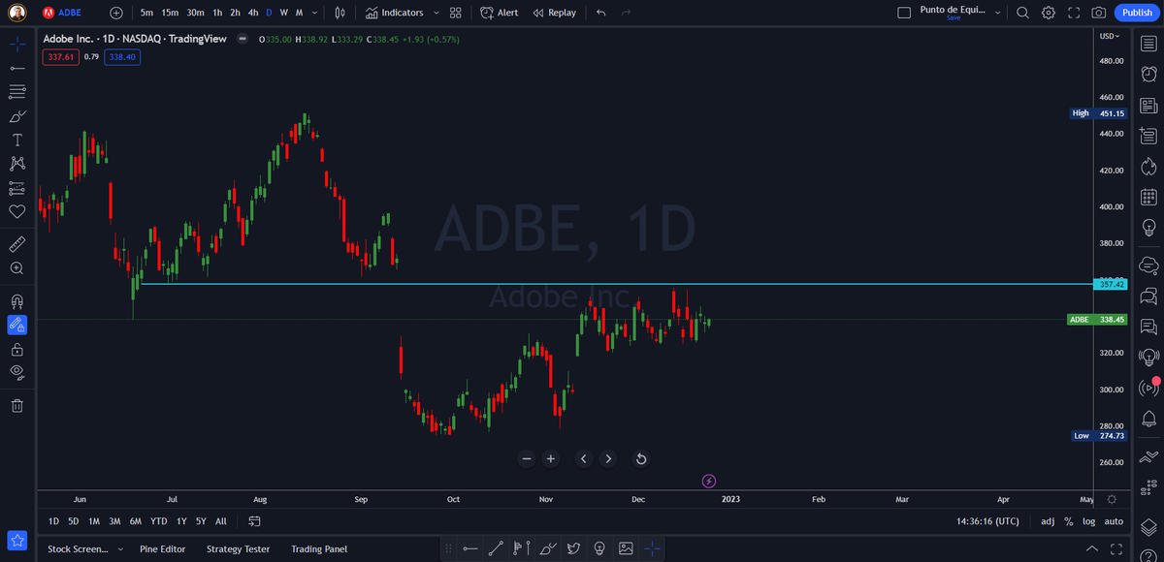Screen dimensions: 1164x562
Task: Open the prediction and measurement tools
Action: click(x=17, y=188)
